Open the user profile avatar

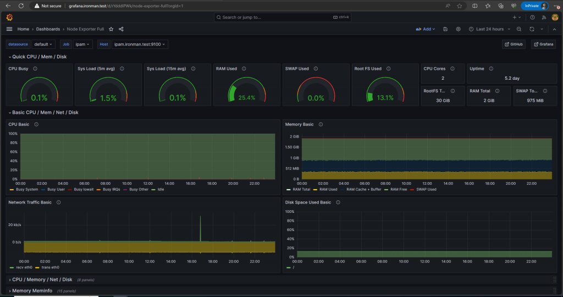[x=555, y=17]
